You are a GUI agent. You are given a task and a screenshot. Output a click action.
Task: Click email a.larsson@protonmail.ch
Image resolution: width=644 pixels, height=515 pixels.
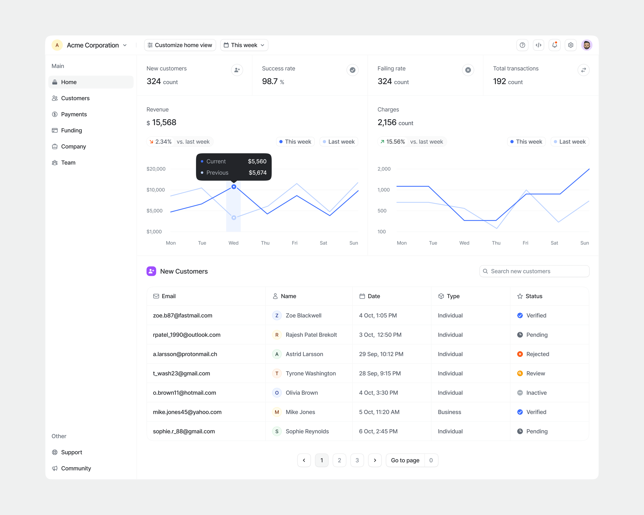185,354
